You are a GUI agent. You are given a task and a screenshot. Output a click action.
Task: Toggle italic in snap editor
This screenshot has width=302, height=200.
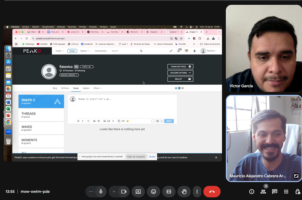83,121
